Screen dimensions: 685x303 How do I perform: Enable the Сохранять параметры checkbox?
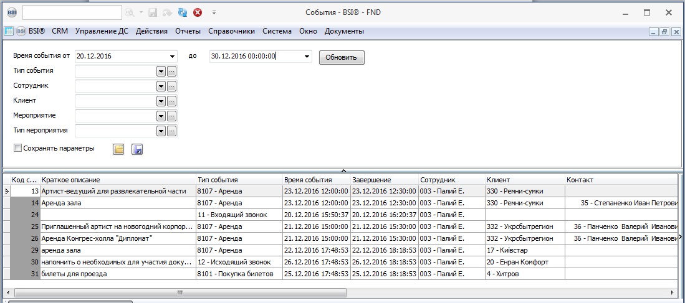17,149
